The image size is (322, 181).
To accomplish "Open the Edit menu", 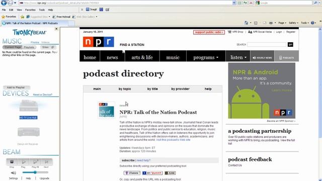I will click(x=11, y=10).
